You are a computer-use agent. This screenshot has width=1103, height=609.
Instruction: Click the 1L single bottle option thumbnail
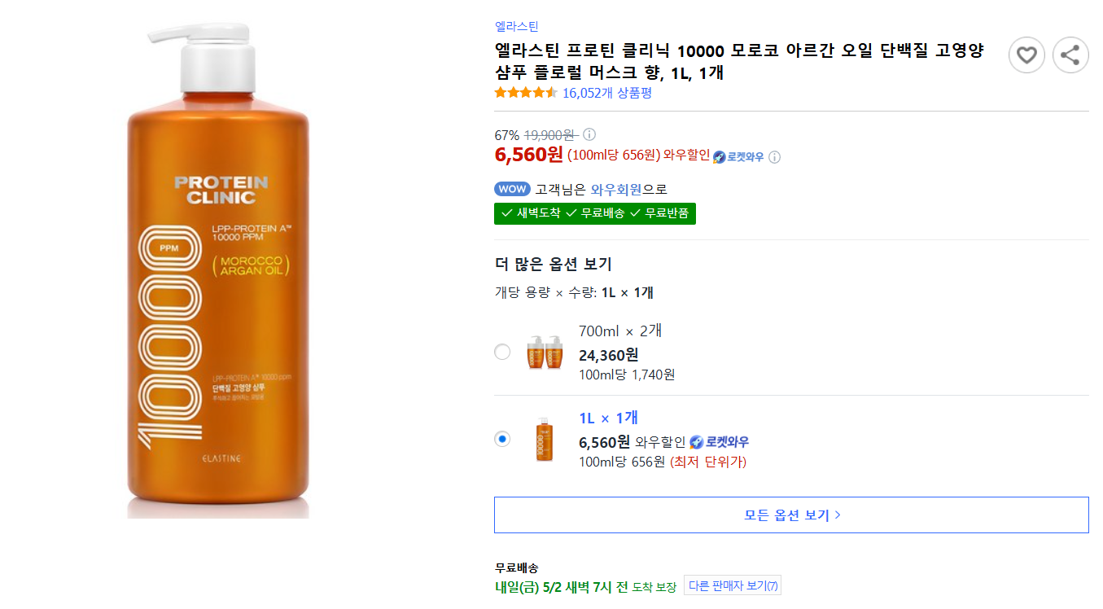pyautogui.click(x=544, y=440)
